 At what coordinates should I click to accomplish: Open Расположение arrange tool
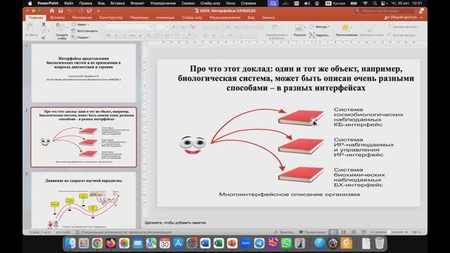coord(346,30)
